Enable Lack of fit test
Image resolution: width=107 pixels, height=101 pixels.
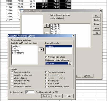(46, 84)
